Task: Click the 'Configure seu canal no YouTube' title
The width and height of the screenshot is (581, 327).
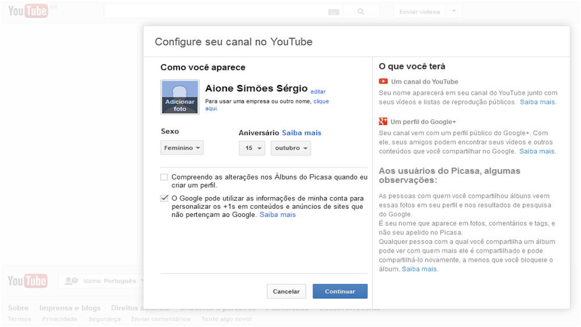Action: coord(233,42)
